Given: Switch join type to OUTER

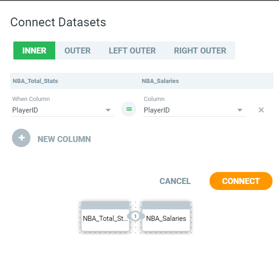Looking at the screenshot, I should pos(77,50).
